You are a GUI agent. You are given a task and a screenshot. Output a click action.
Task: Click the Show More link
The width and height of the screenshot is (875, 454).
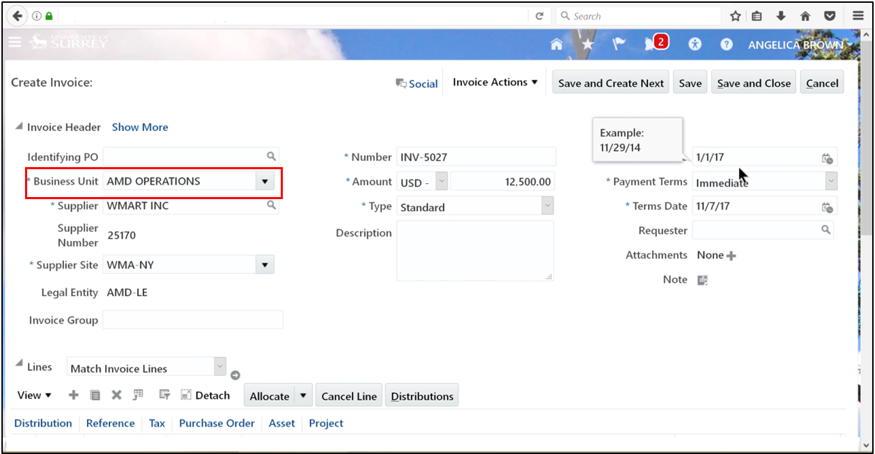[x=139, y=127]
